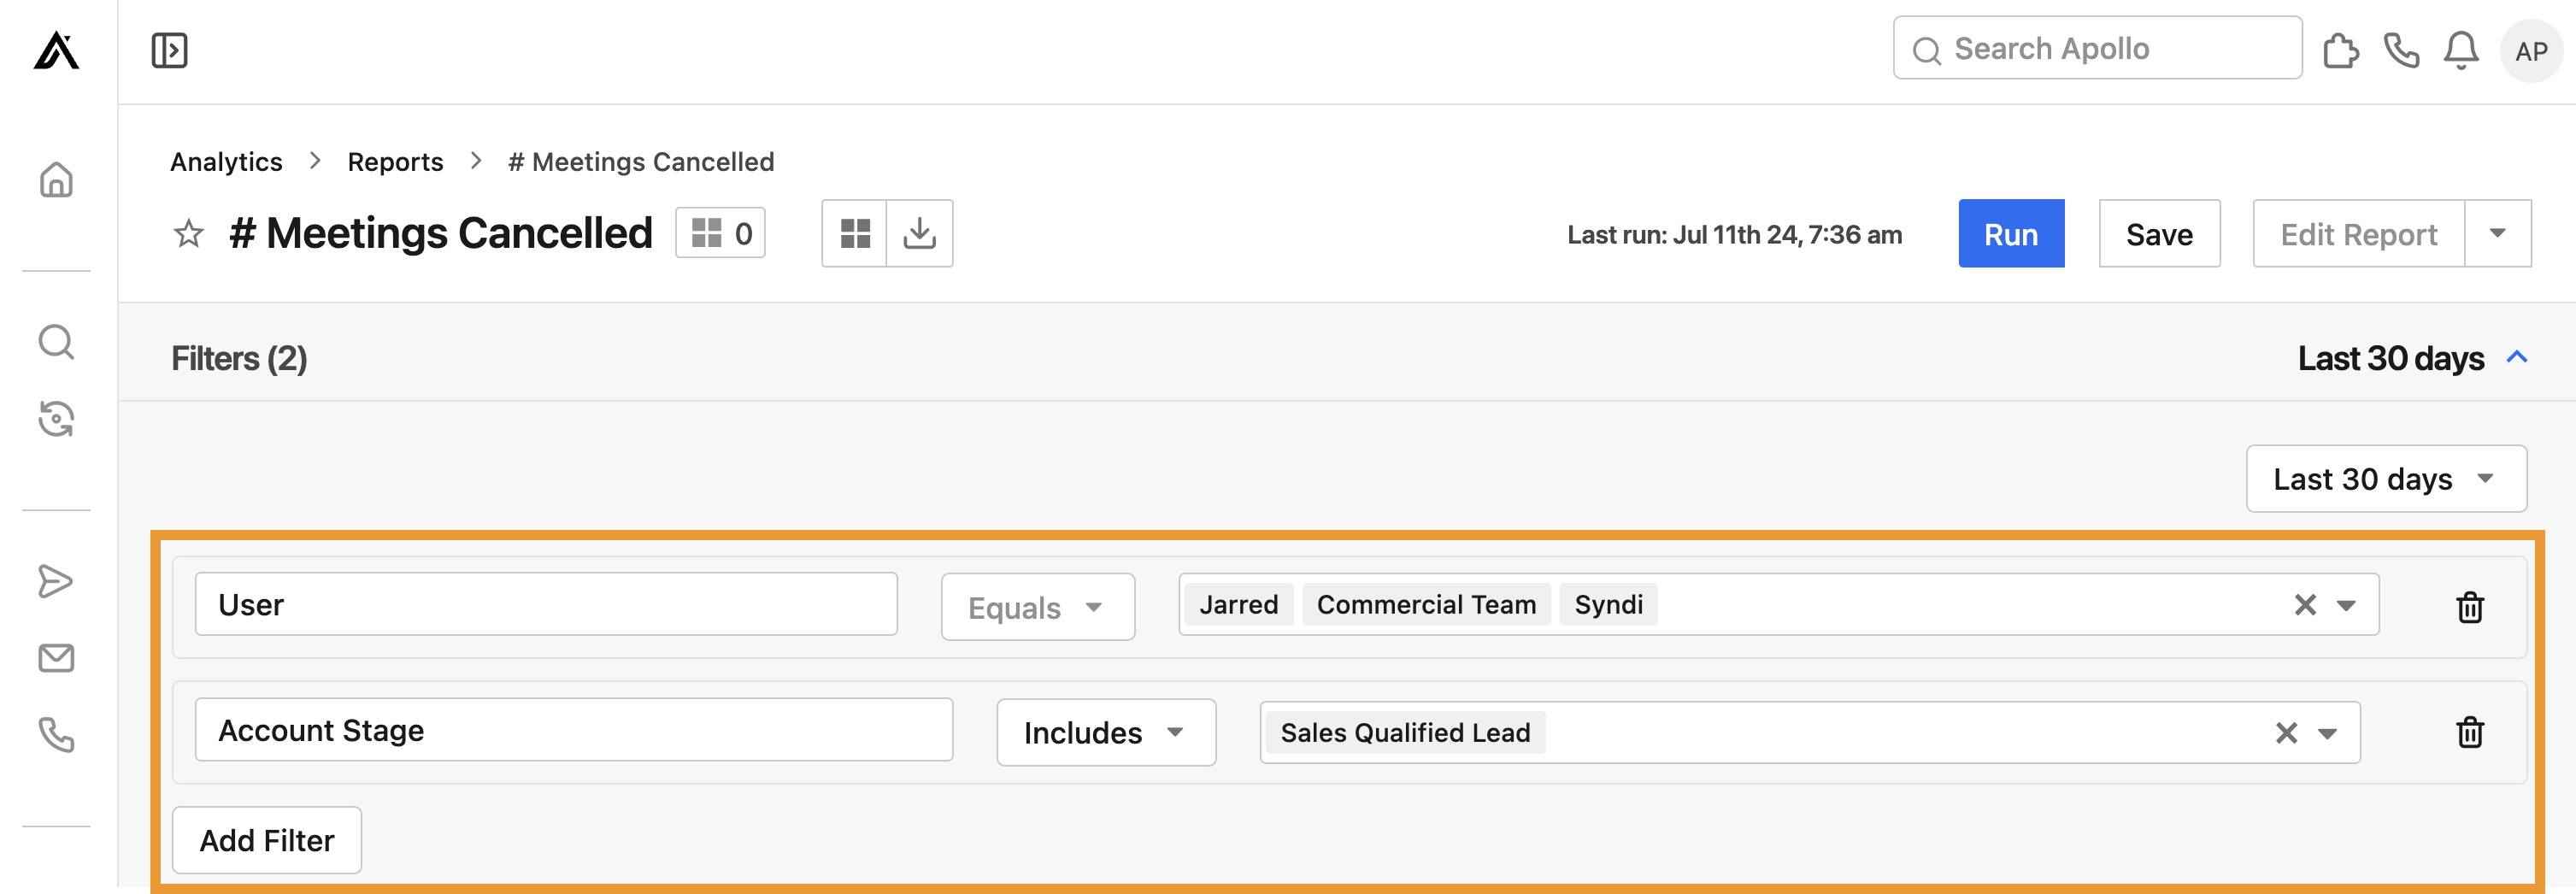Open the Analytics breadcrumb link
Screen dimensions: 2576x894
(x=226, y=161)
